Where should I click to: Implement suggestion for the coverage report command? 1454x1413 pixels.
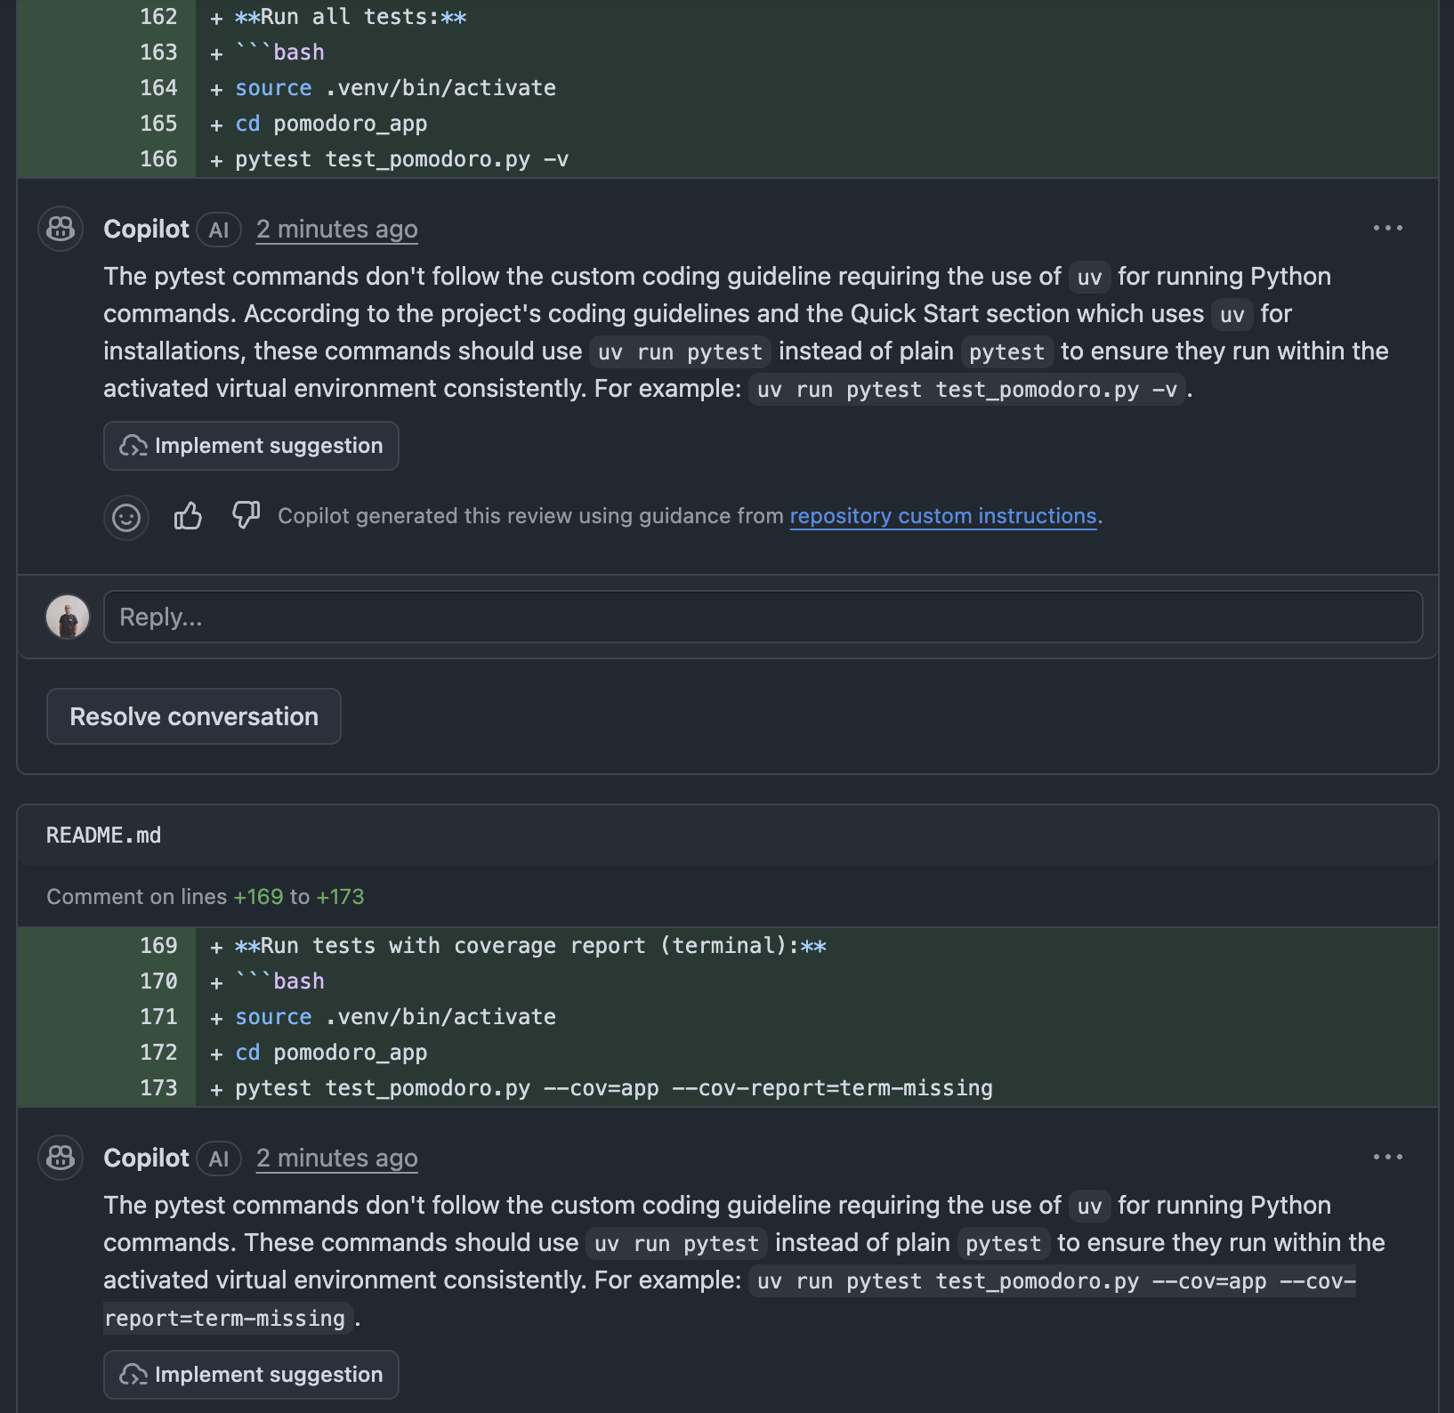click(x=251, y=1375)
